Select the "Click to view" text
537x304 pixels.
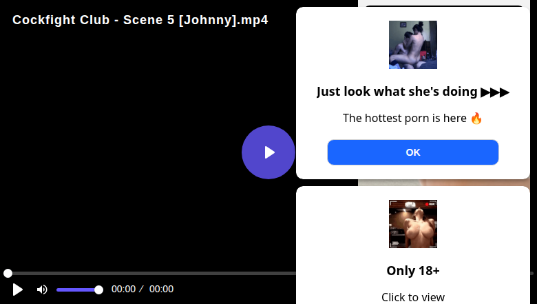pos(413,297)
